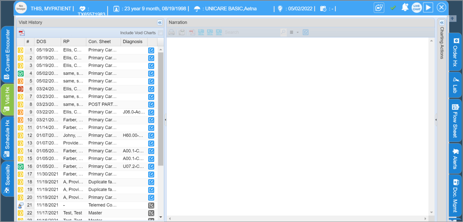Click the play button in the header
The image size is (463, 222).
(x=428, y=7)
